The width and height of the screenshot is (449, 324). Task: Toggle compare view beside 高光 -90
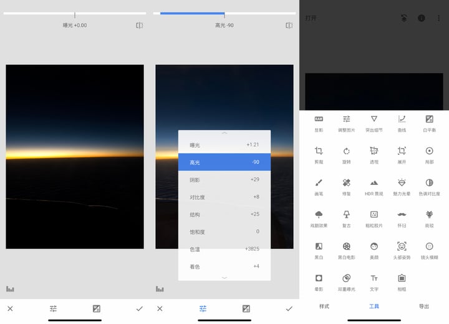click(x=289, y=26)
